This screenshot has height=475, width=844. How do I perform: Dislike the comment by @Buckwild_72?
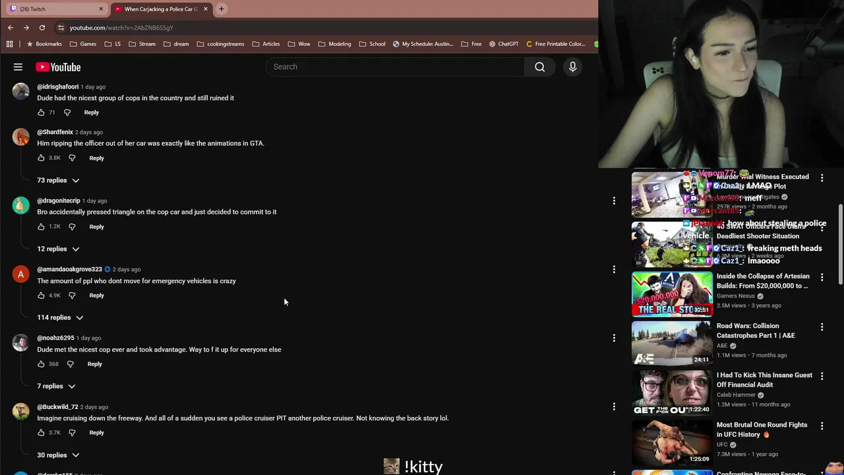72,432
